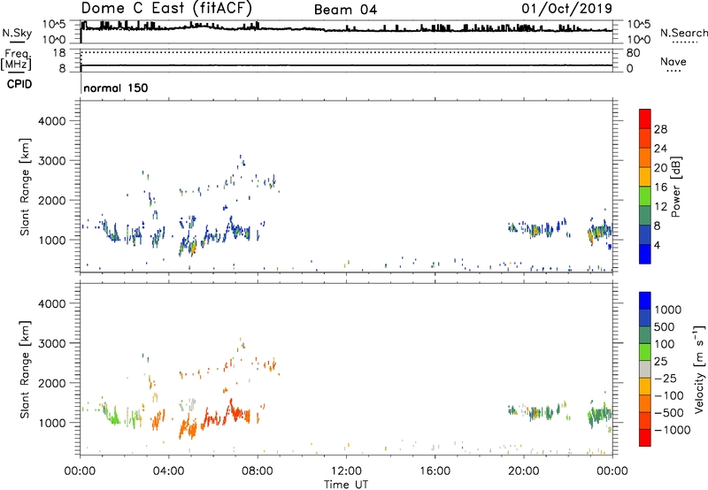The width and height of the screenshot is (708, 490).
Task: Pick the gray segment of Velocity colorbar
Action: [645, 369]
